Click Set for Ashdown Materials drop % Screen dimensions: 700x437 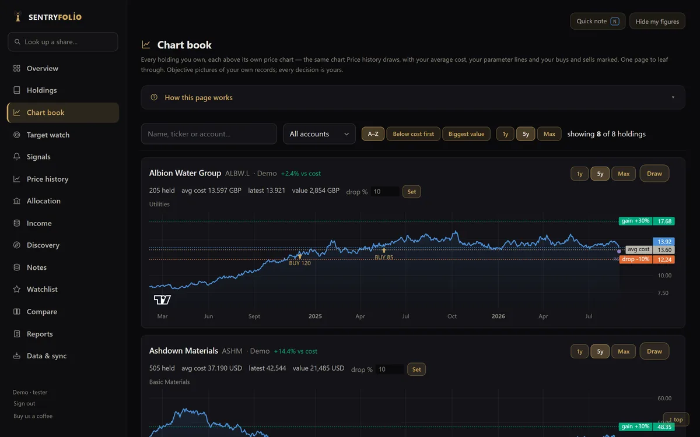pyautogui.click(x=416, y=369)
